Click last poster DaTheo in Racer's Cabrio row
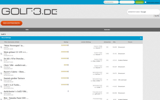This screenshot has height=100, width=160. (98, 74)
